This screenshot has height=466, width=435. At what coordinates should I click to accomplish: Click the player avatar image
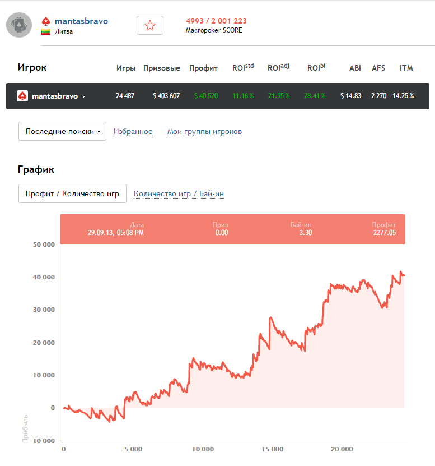point(19,25)
